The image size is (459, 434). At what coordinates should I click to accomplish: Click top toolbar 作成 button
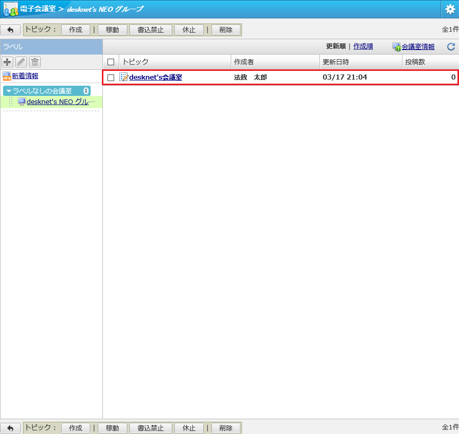coord(75,30)
